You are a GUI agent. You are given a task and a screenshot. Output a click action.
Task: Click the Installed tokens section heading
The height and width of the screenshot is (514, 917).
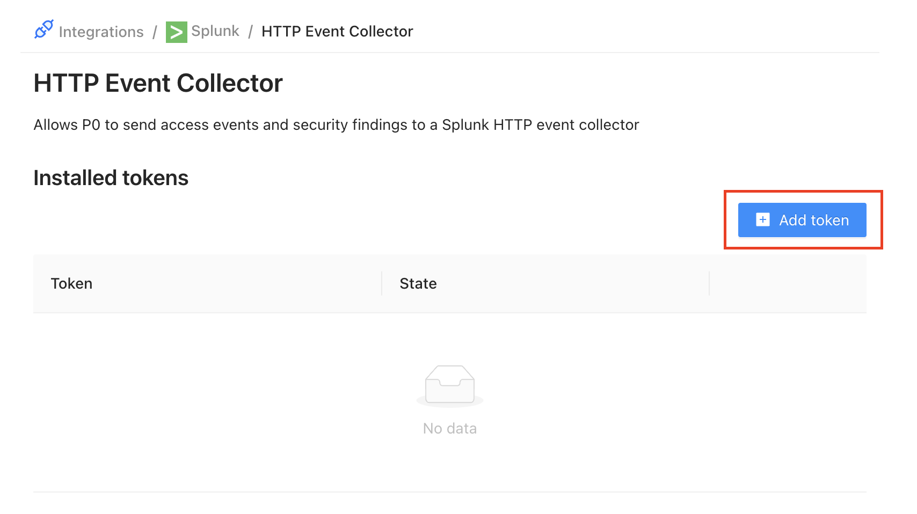pos(111,178)
